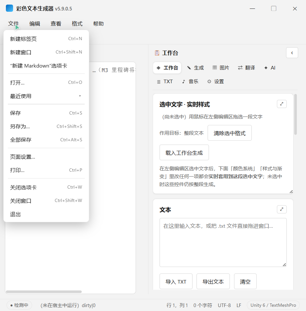
Task: Choose 关闭窗口 menu entry
Action: 46,201
